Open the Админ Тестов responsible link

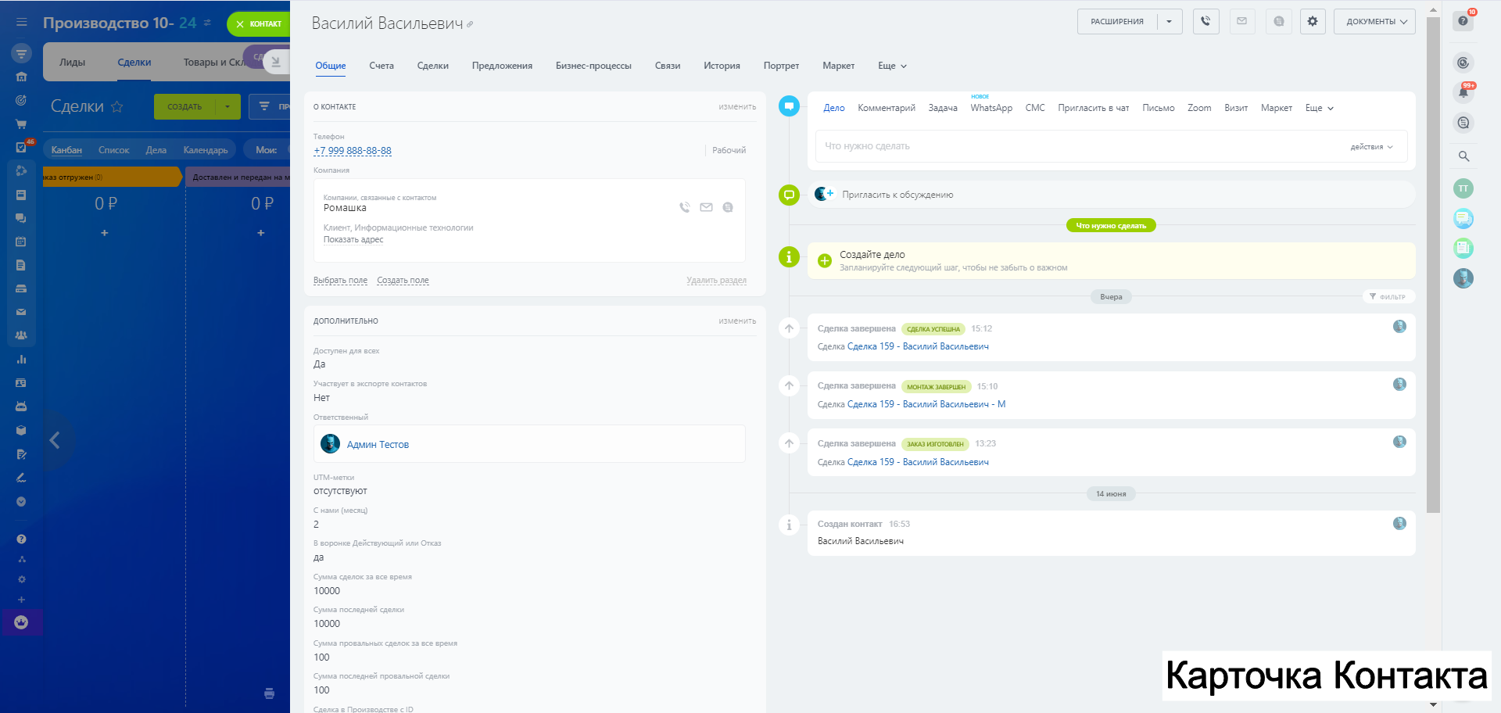point(378,445)
